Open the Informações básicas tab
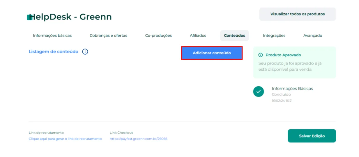 [x=52, y=35]
